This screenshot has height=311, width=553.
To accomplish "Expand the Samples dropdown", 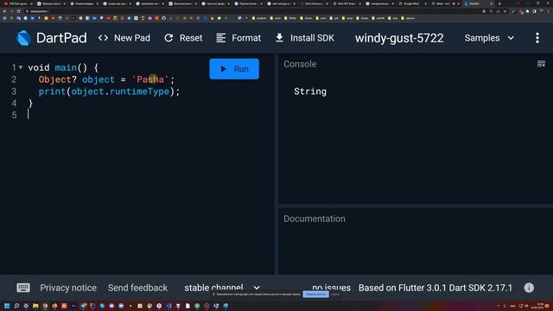I will click(489, 38).
